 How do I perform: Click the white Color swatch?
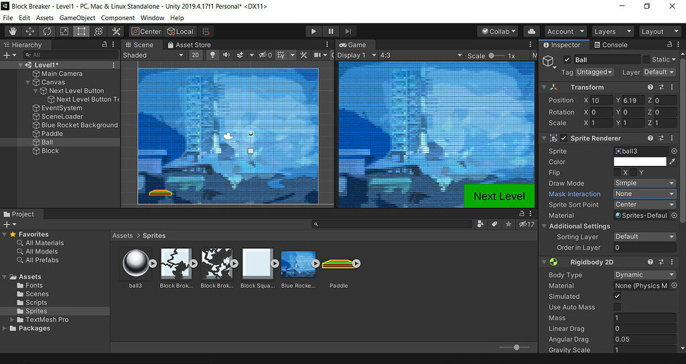(x=640, y=162)
